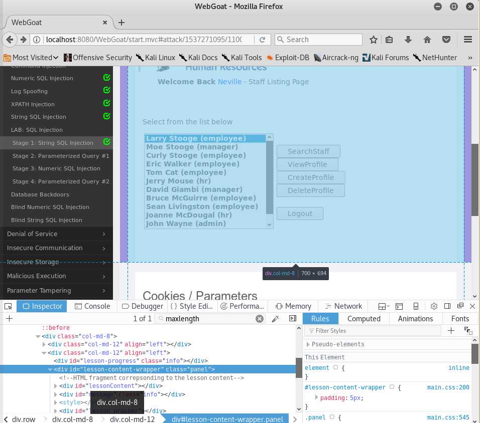Open a new browser tab
The image size is (480, 423).
tap(122, 23)
